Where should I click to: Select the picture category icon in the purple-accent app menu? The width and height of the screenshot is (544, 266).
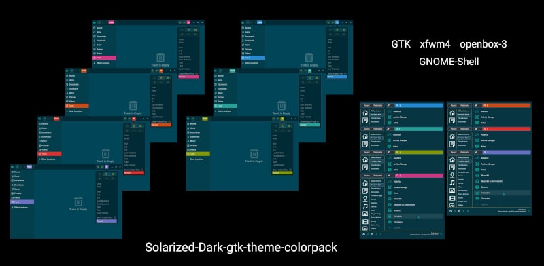tap(452, 191)
